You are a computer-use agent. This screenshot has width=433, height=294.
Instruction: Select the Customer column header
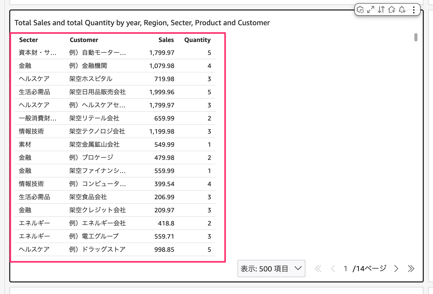click(x=84, y=40)
